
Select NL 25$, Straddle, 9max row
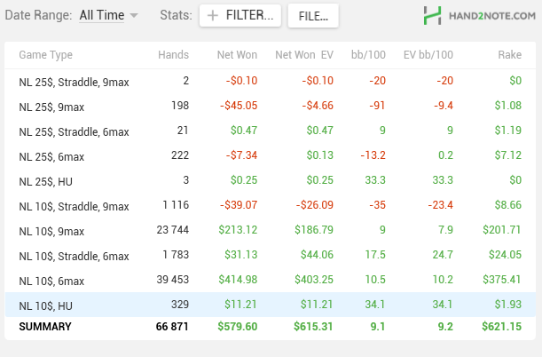pos(271,81)
